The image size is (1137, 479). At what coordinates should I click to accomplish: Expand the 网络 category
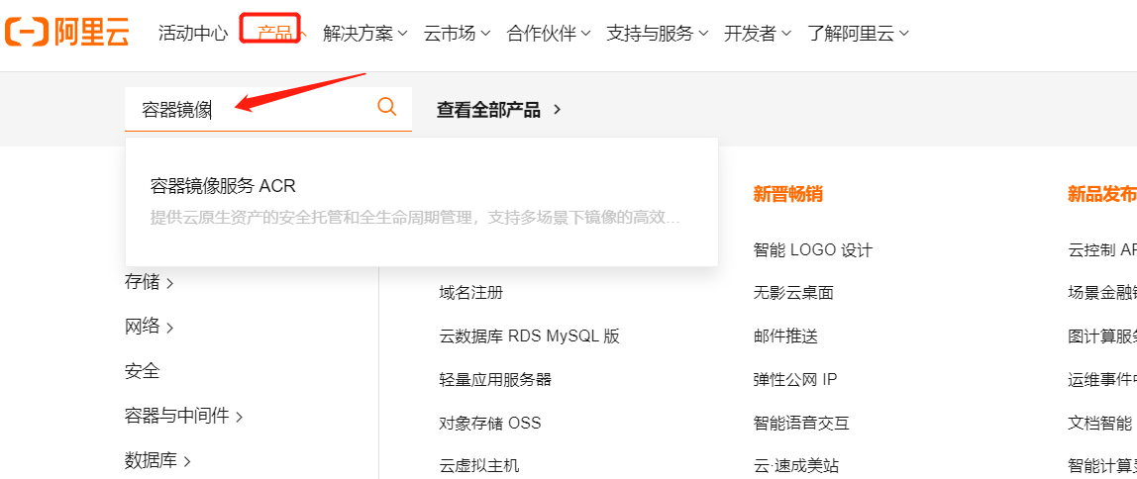pyautogui.click(x=150, y=327)
